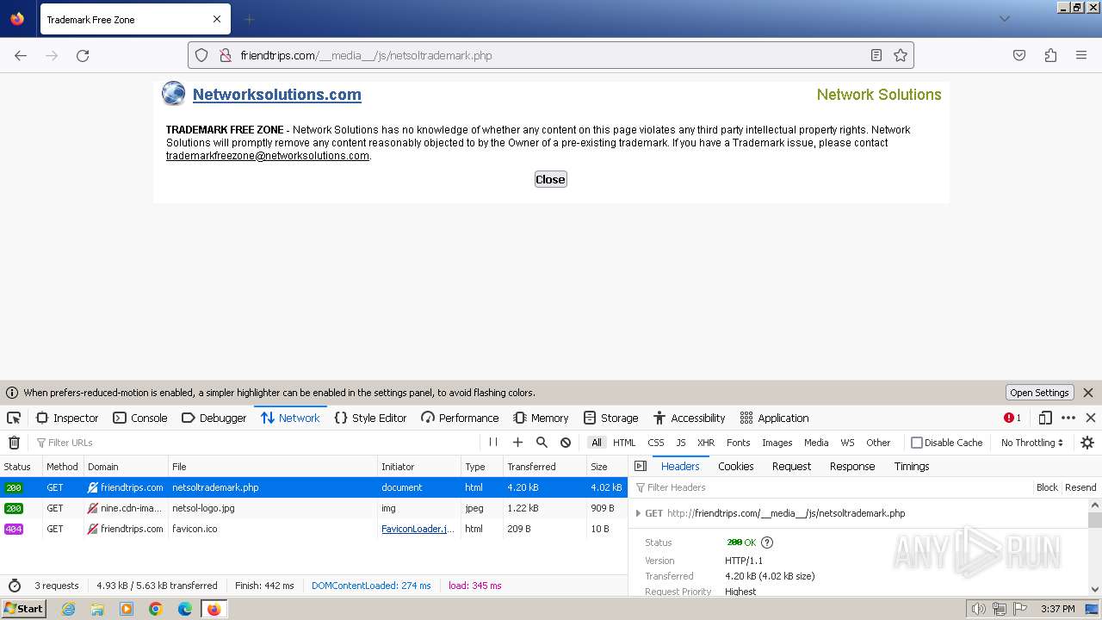Expand the GET request URL section
1102x620 pixels.
638,513
